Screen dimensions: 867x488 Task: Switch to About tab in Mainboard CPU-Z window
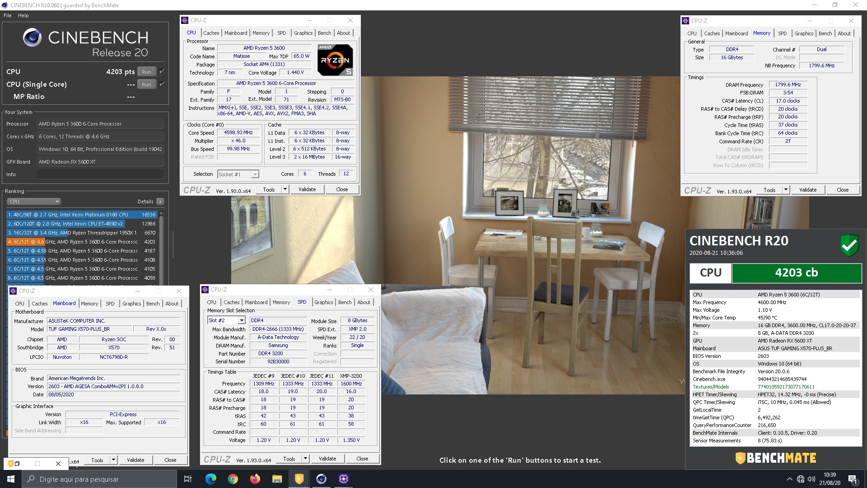(x=172, y=304)
